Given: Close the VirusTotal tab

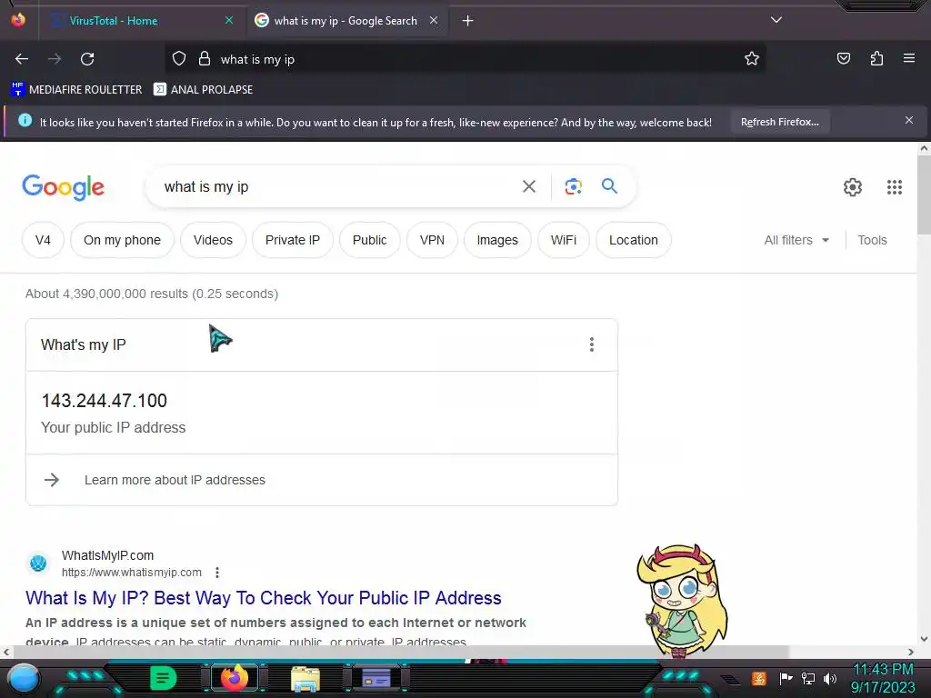Looking at the screenshot, I should coord(229,20).
